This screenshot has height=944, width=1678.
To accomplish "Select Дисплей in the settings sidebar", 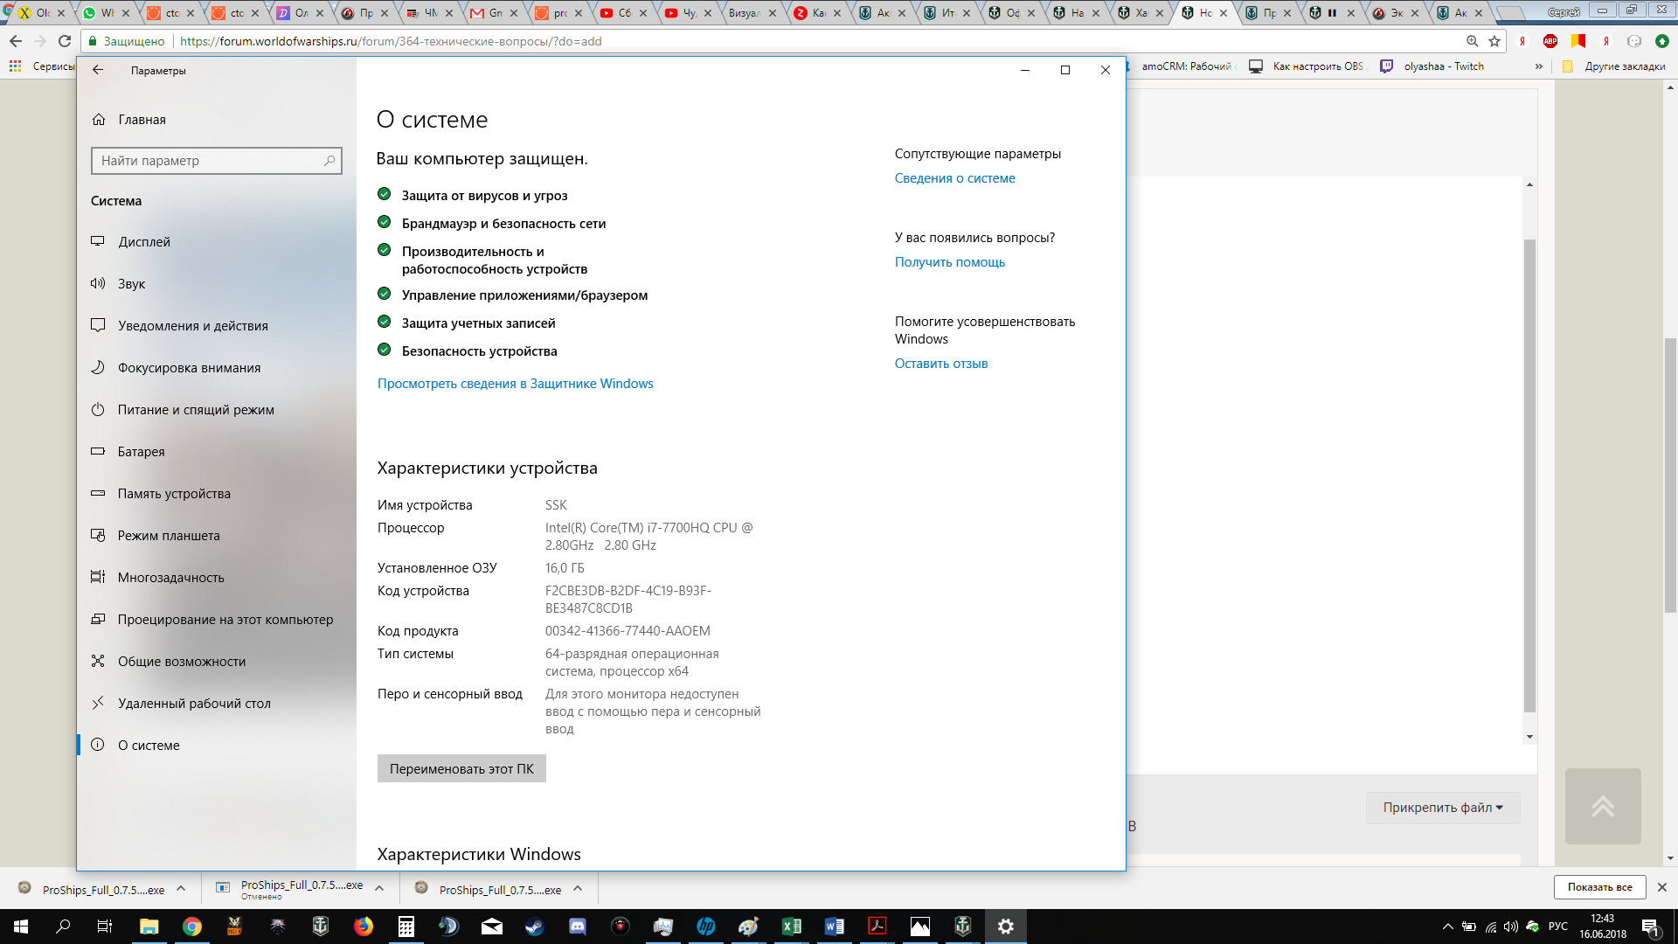I will (x=144, y=242).
